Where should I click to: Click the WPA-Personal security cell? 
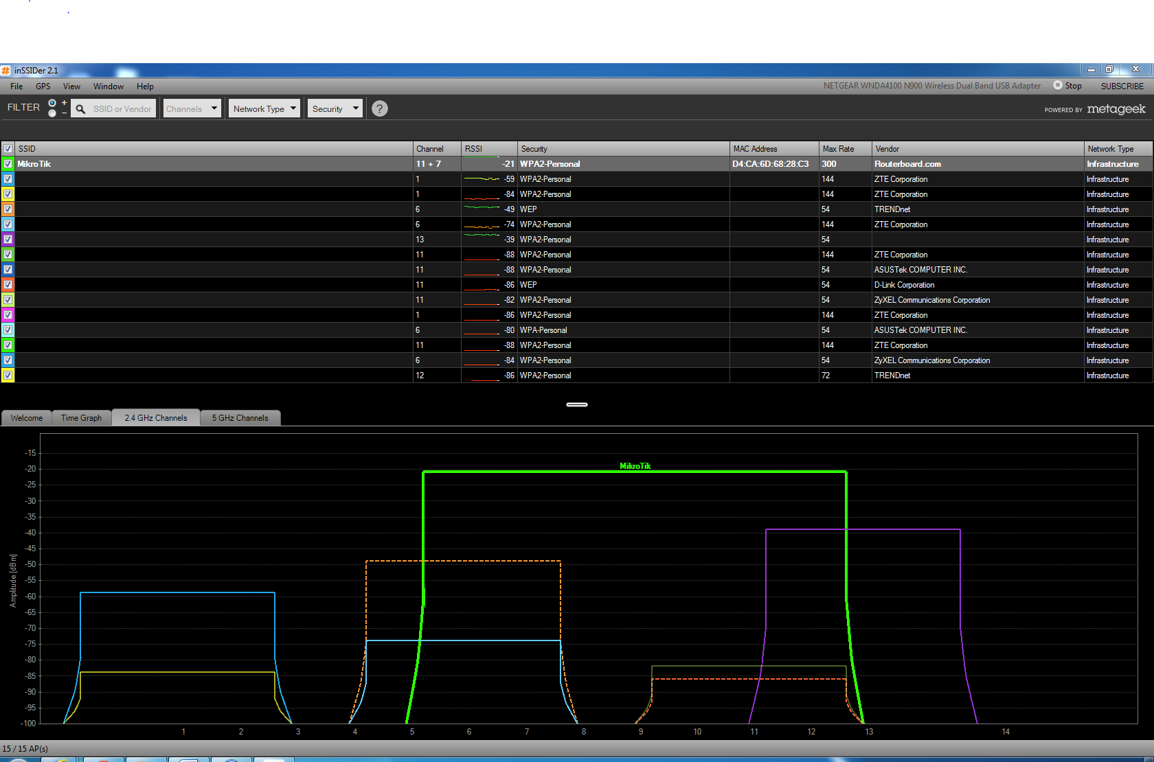[x=623, y=330]
